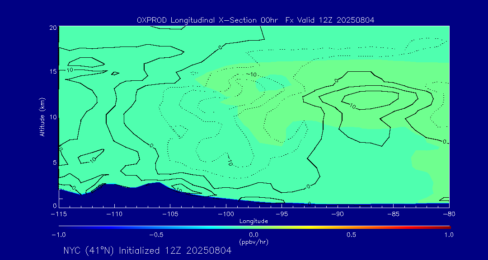This screenshot has width=488, height=260.
Task: Click the '(ppbv/hr)' colorbar units label
Action: [x=254, y=242]
